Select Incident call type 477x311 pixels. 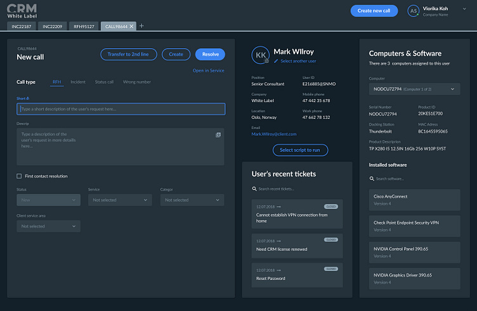pos(78,82)
